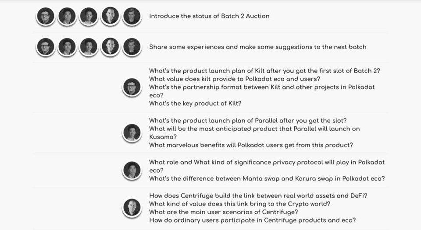Click question about marvelous benefits for Polkadot users

point(251,145)
